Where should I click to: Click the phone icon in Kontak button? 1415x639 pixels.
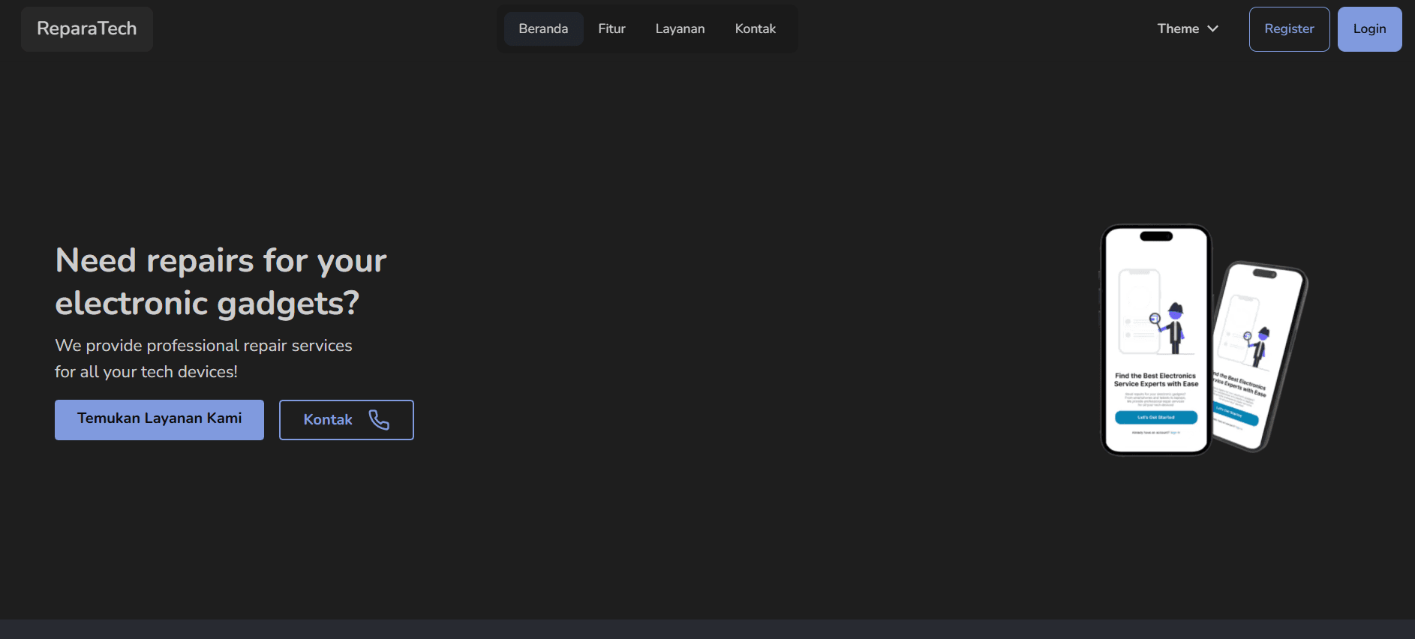pyautogui.click(x=379, y=420)
